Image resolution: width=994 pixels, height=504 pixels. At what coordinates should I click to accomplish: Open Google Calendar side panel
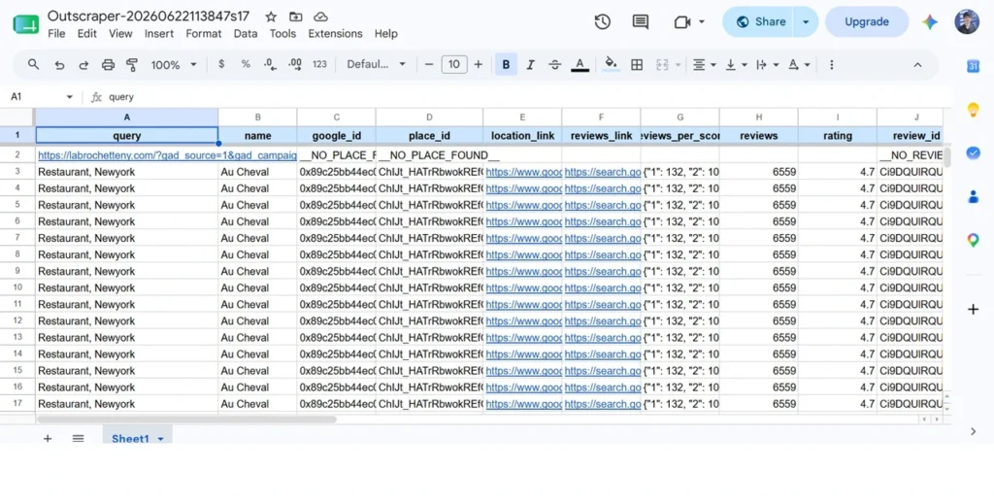point(973,66)
